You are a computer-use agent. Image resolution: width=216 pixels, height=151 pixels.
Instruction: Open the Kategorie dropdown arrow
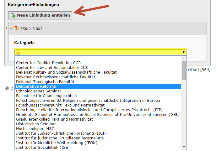coord(184,52)
